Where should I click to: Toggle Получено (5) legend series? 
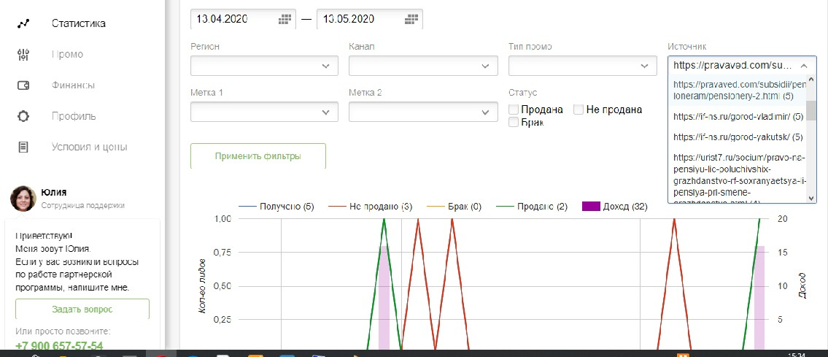click(276, 207)
